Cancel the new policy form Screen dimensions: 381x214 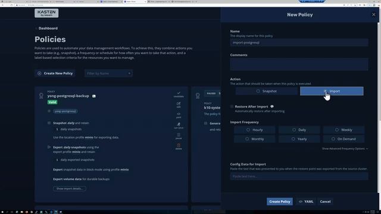tap(325, 202)
